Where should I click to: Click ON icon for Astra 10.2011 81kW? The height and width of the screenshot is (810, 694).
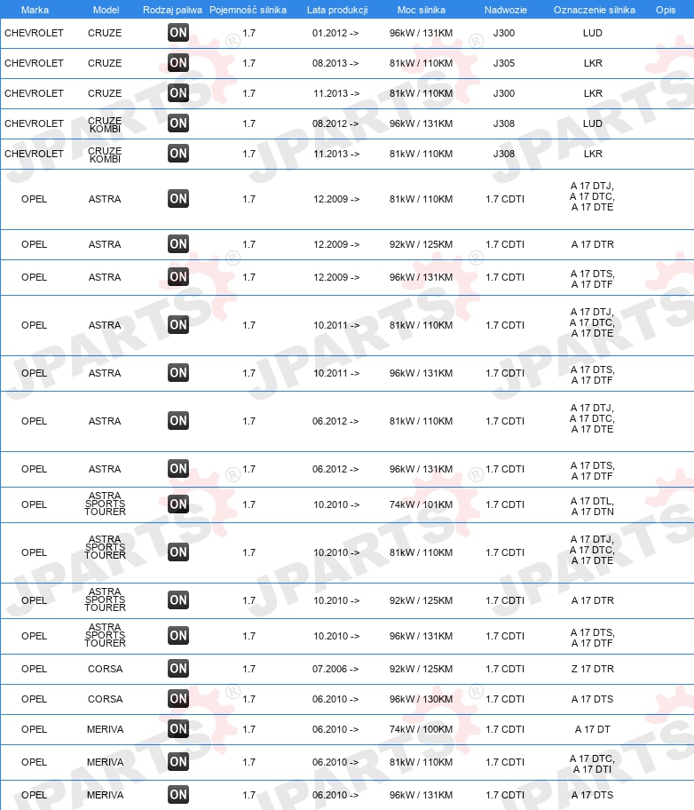[178, 325]
